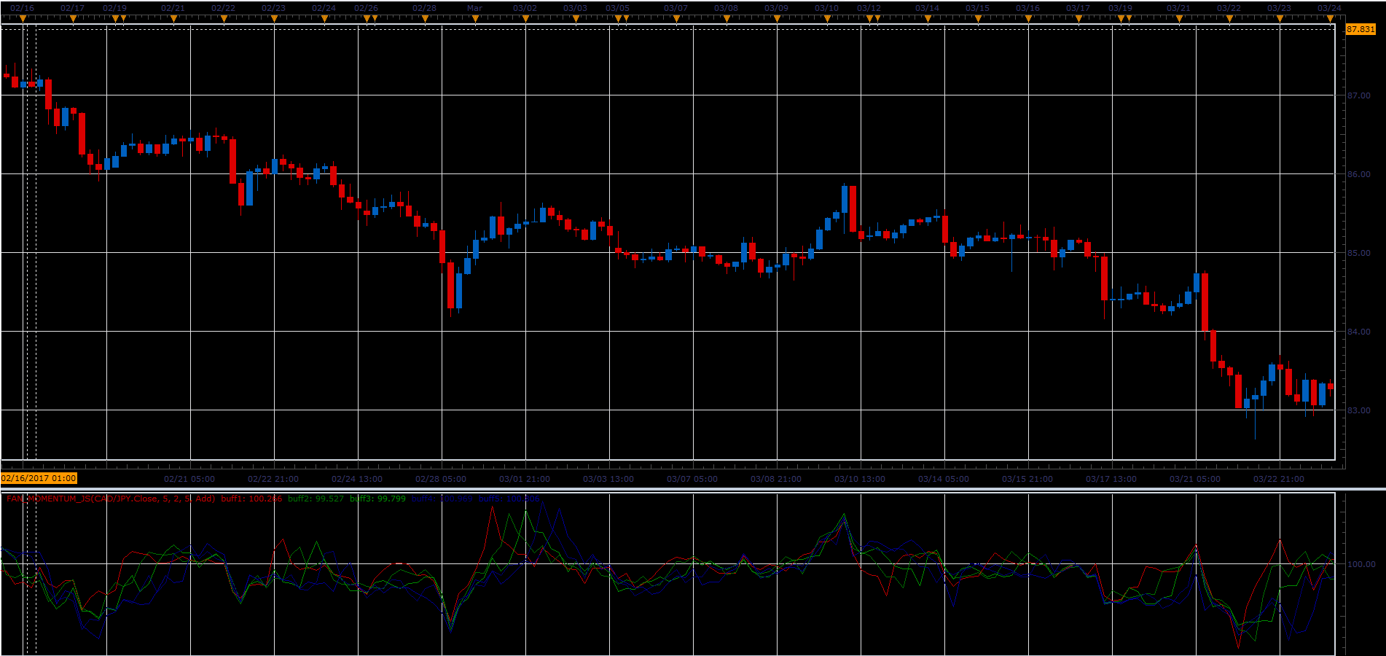Click the orange triangle marker under 02/16
1386x656 pixels.
[x=23, y=20]
